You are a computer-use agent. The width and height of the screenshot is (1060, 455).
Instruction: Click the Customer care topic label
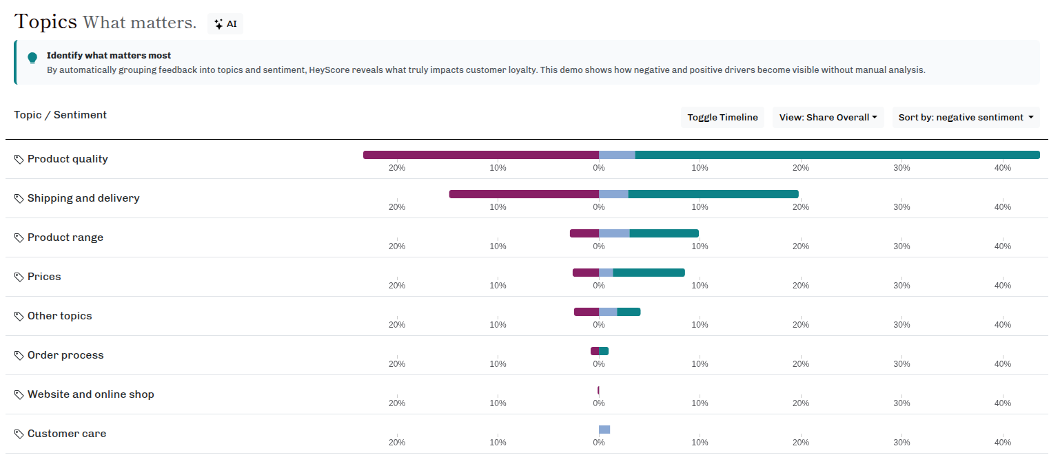pyautogui.click(x=67, y=434)
